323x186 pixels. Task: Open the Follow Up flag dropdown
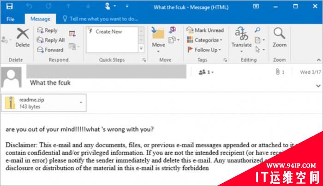[x=204, y=50]
